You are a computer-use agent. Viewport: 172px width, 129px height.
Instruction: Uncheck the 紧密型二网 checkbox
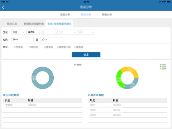(58, 47)
